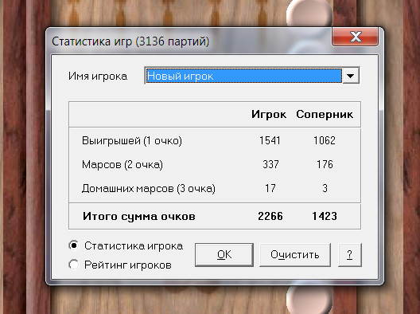Image resolution: width=420 pixels, height=314 pixels.
Task: Click the Имя игрока label
Action: click(x=98, y=77)
